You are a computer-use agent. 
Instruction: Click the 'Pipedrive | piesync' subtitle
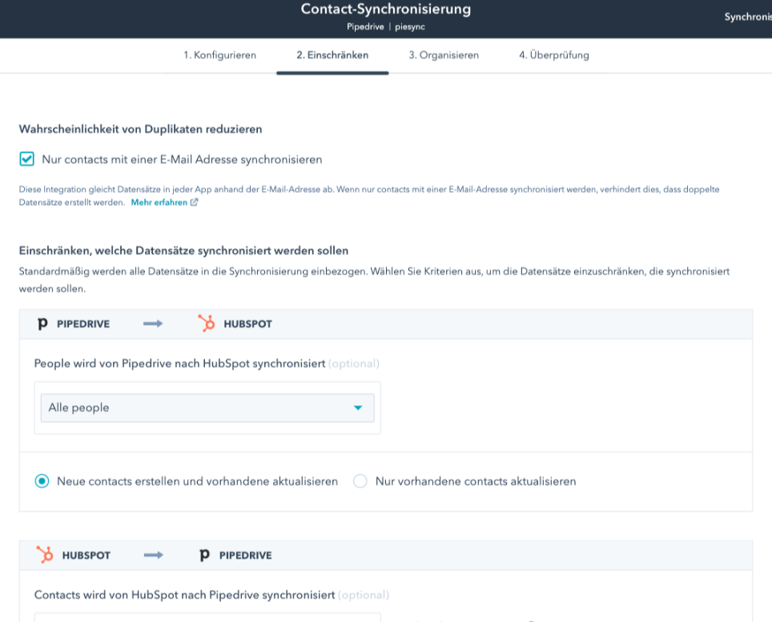pos(386,26)
